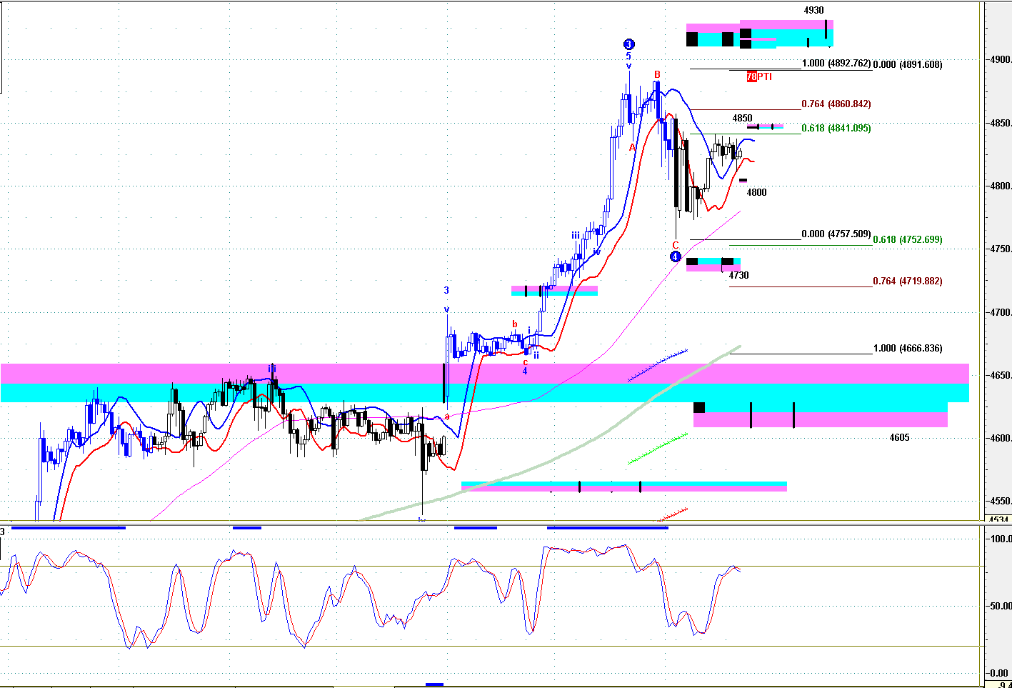
Task: Click the '0.764 (4860.842)' retracement label
Action: pyautogui.click(x=836, y=104)
